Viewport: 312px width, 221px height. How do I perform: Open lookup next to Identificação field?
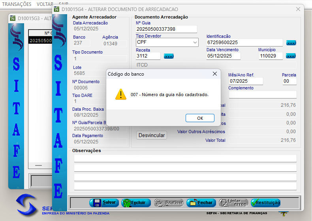[x=291, y=43]
